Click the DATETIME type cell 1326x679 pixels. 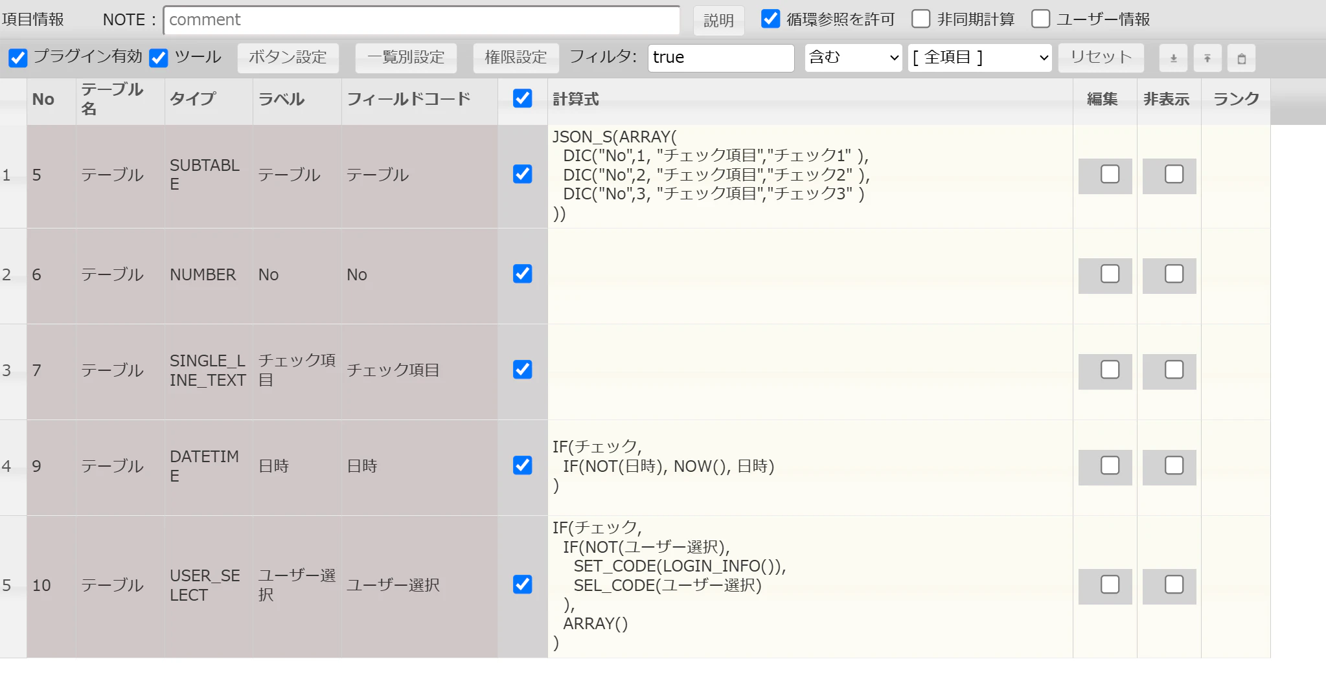point(209,467)
